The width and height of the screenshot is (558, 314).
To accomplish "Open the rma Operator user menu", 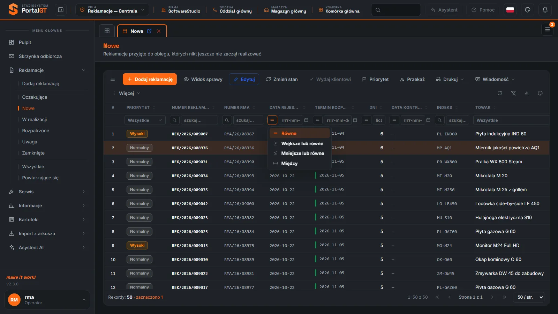I will tap(47, 300).
